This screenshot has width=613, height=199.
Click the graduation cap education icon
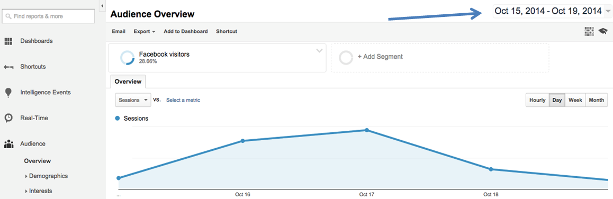[x=602, y=31]
